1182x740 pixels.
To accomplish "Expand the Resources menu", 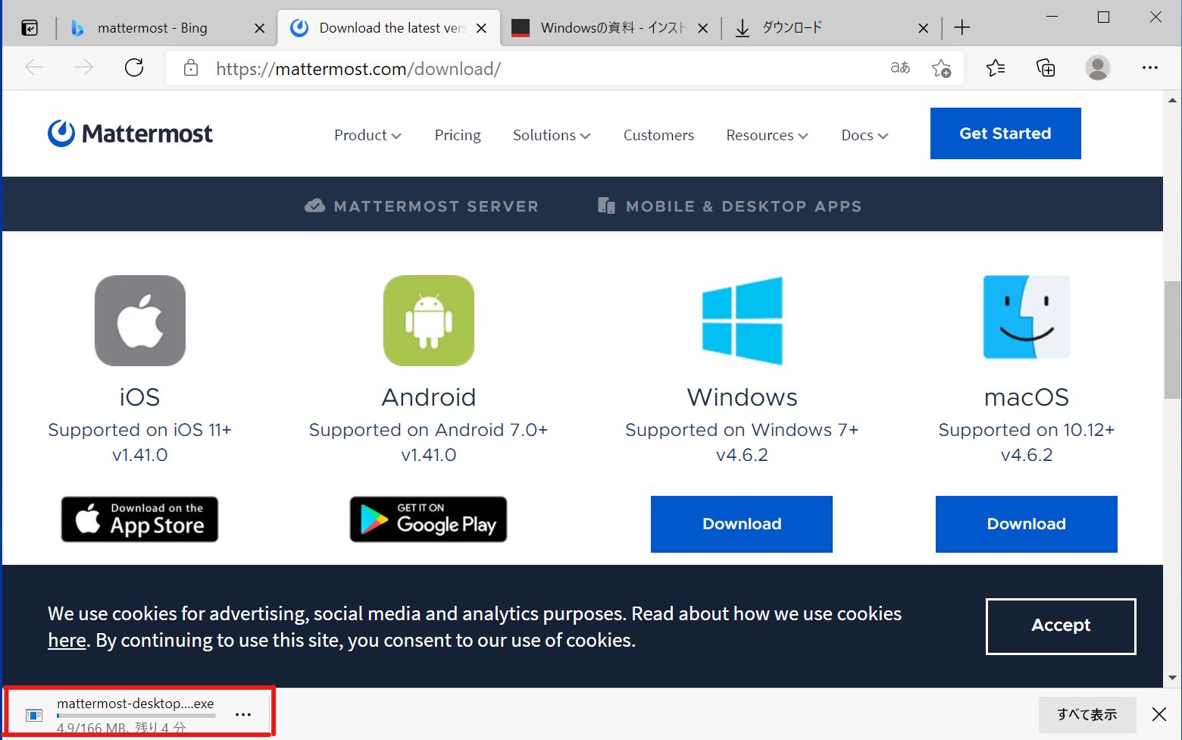I will [x=767, y=135].
